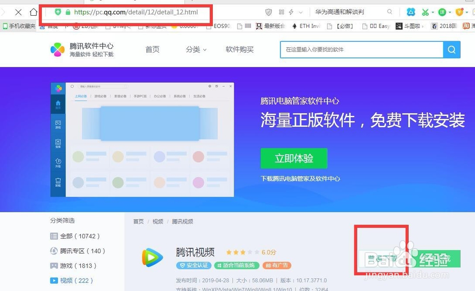Click the 腾讯视频 app title
Screen dimensions: 475x291
[195, 252]
